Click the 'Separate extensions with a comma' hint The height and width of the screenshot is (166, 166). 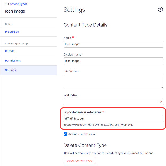(98, 125)
